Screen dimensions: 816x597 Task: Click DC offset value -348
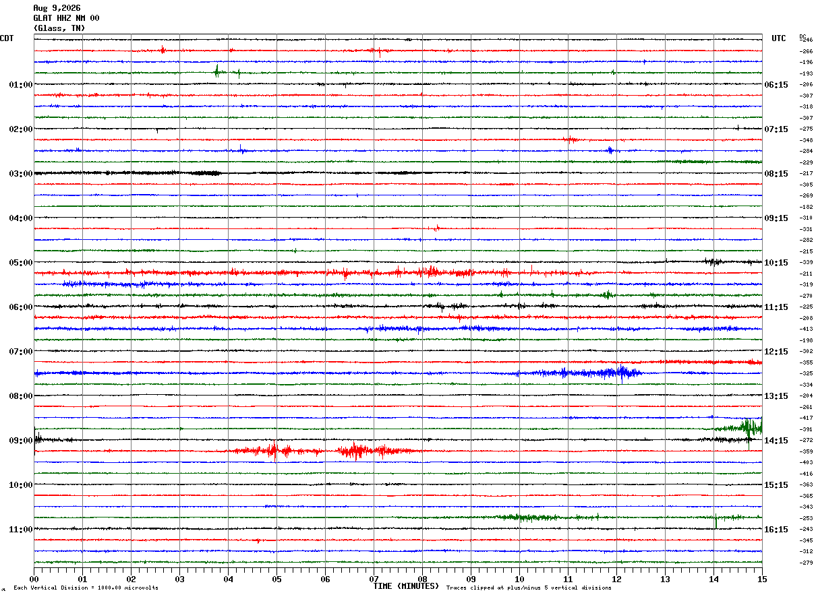point(806,140)
